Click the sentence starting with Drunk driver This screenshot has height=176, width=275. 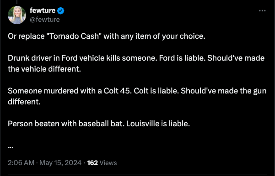tap(82, 58)
